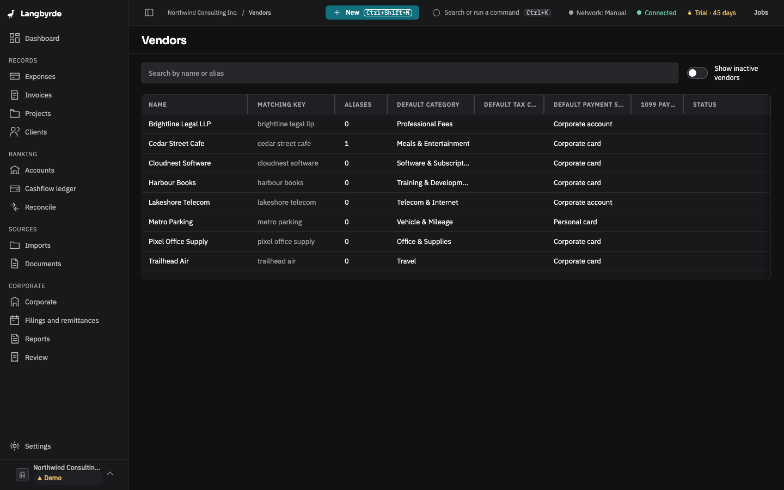Navigate to Reports

coord(64,339)
